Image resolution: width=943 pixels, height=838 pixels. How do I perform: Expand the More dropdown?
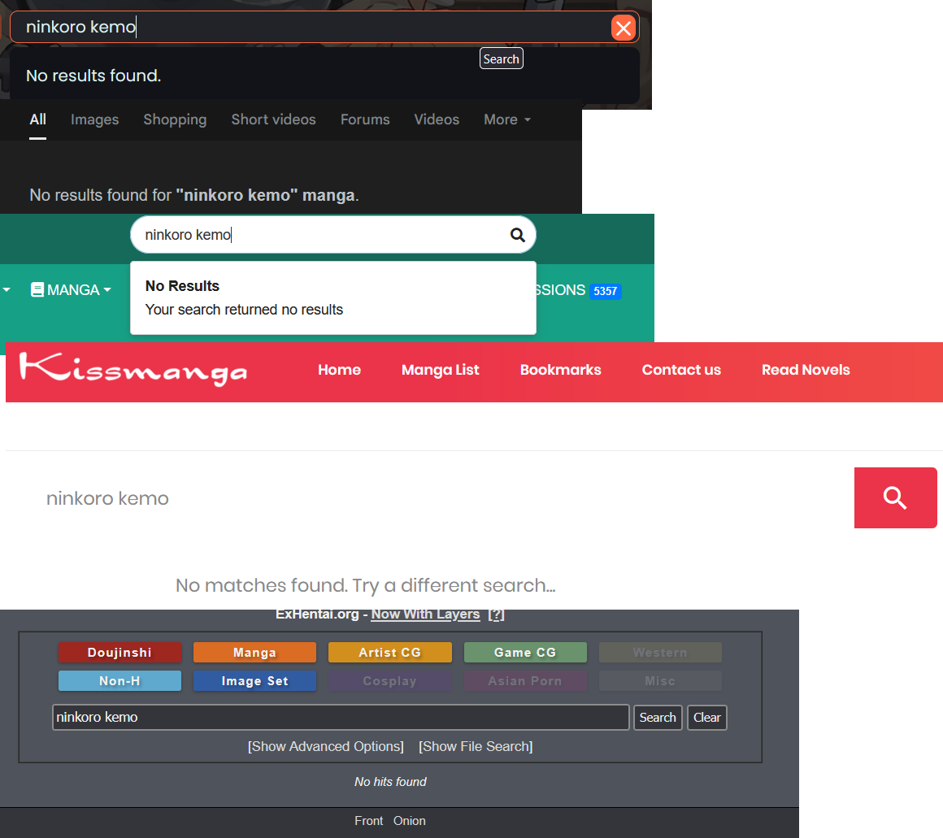tap(507, 119)
